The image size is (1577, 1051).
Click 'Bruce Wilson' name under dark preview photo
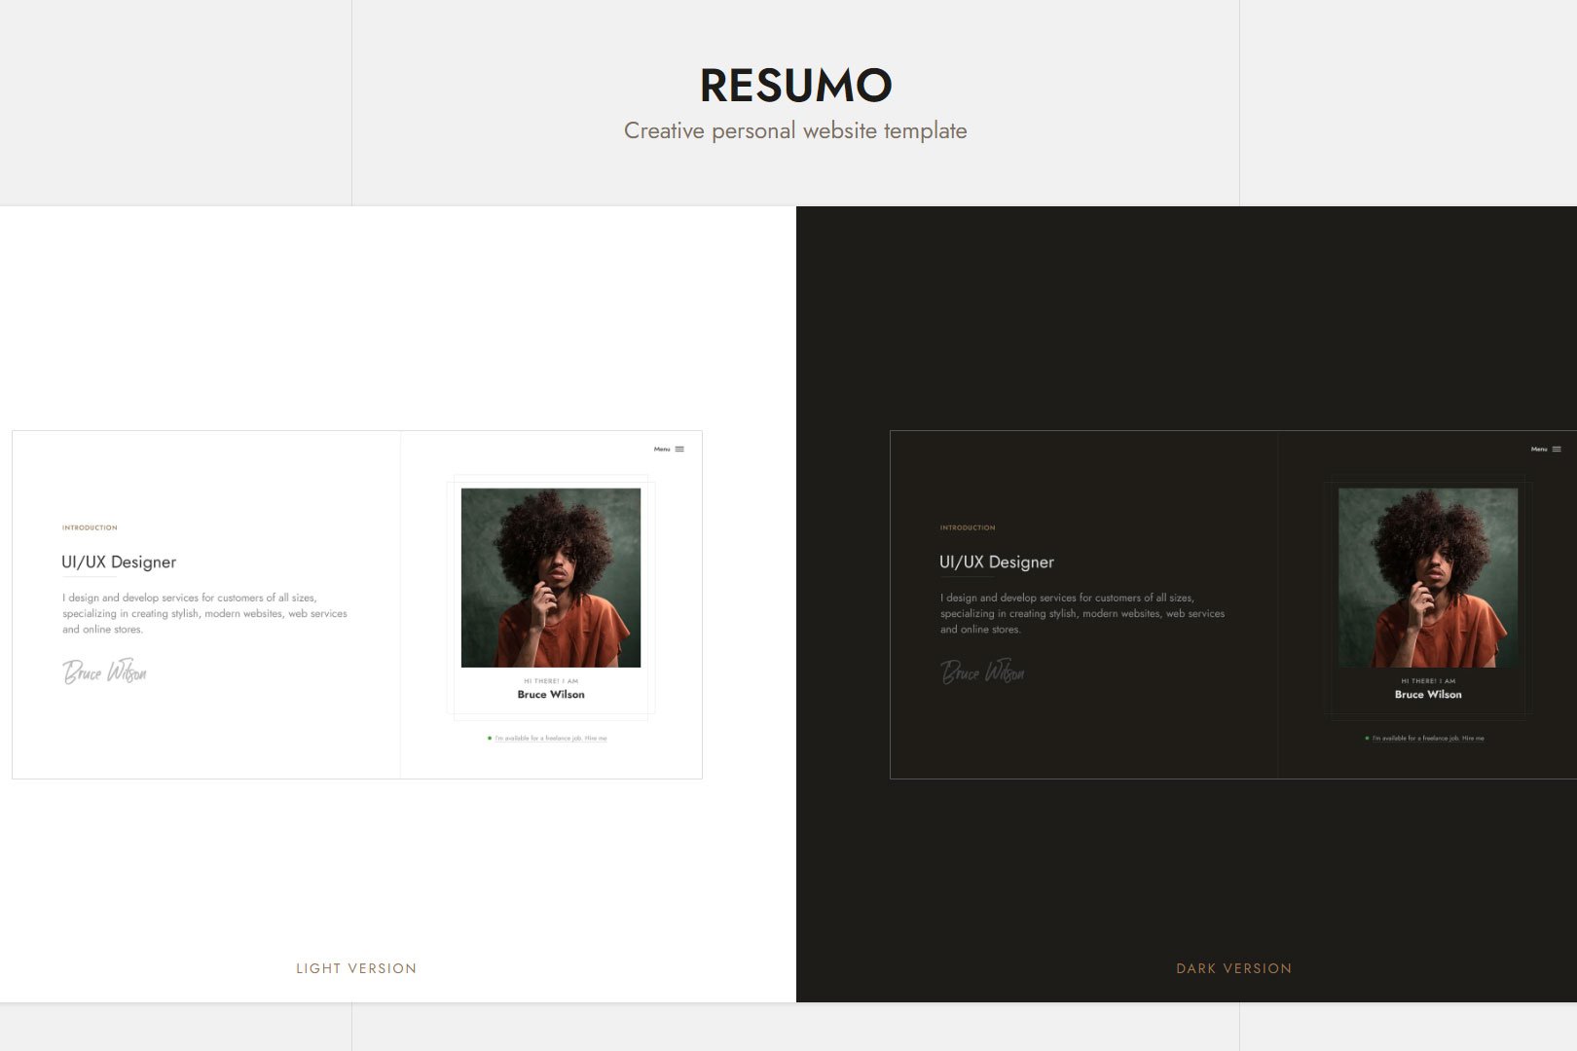(1428, 695)
